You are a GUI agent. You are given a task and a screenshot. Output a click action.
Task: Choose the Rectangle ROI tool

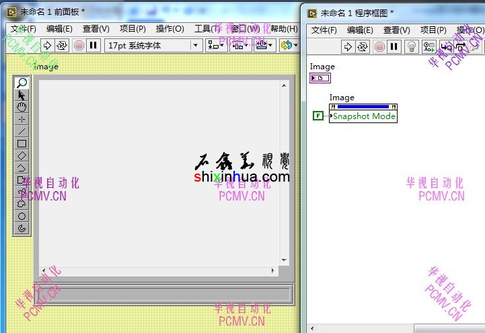click(x=22, y=143)
